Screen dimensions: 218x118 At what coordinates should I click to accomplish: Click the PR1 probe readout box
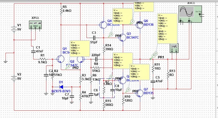[x=166, y=28]
